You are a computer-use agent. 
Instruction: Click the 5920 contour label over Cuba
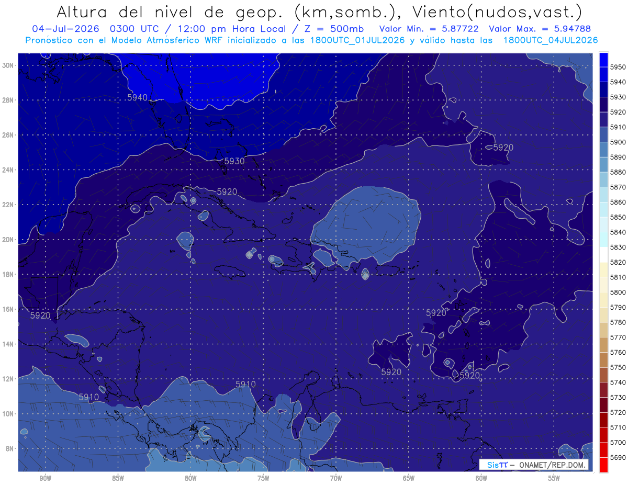(227, 192)
